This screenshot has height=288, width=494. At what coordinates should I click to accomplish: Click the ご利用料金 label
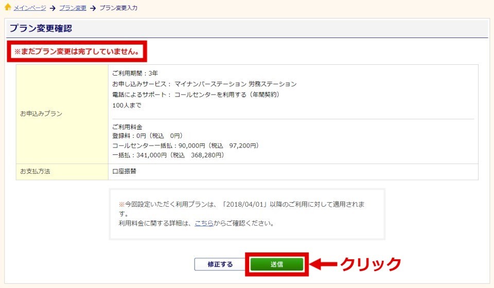coord(127,127)
